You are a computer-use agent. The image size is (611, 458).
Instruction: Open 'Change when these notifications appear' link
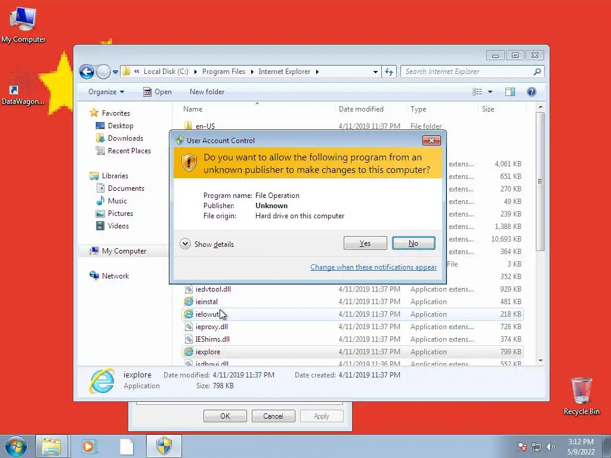(374, 267)
